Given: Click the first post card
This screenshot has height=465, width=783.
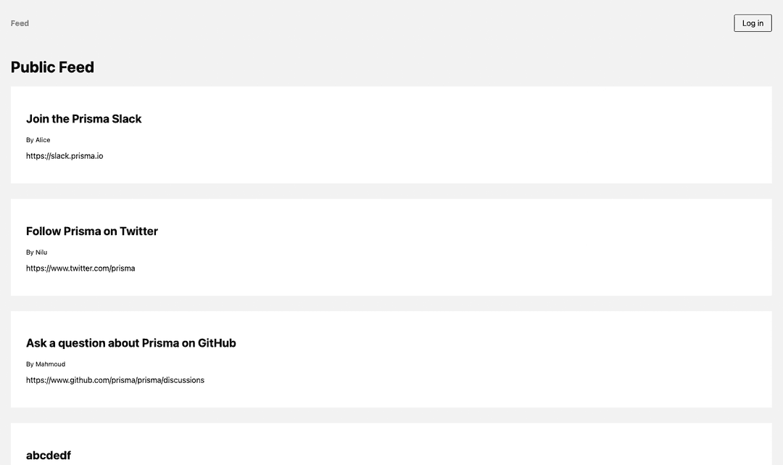Looking at the screenshot, I should [x=391, y=135].
